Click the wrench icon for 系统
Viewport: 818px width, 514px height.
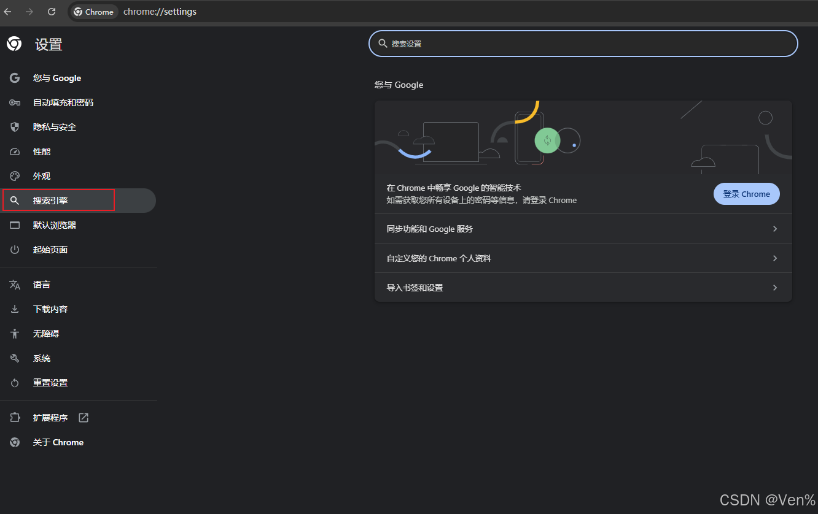click(15, 358)
